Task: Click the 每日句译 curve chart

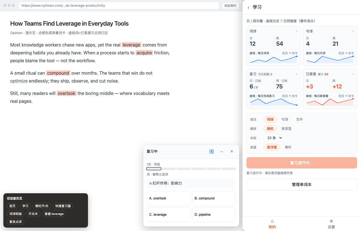Action: pos(330,59)
